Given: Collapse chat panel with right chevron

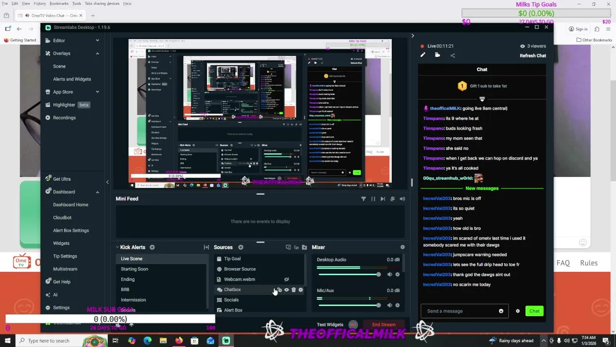Looking at the screenshot, I should [x=412, y=36].
